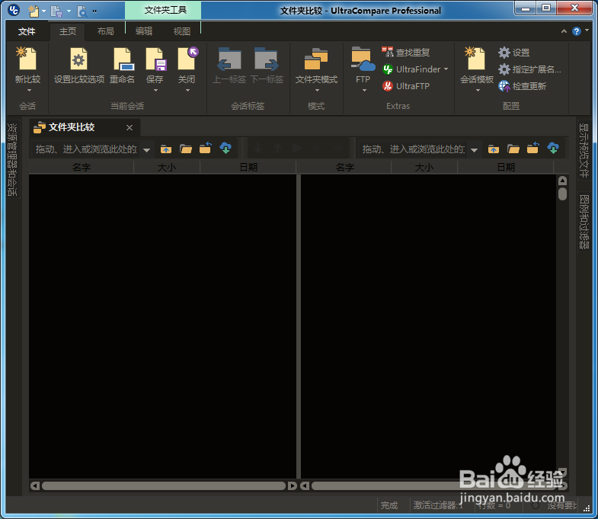Switch to 主页 ribbon tab

pyautogui.click(x=68, y=31)
